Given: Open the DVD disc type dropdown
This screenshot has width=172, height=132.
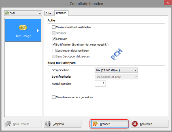Looking at the screenshot, I should click(23, 13).
